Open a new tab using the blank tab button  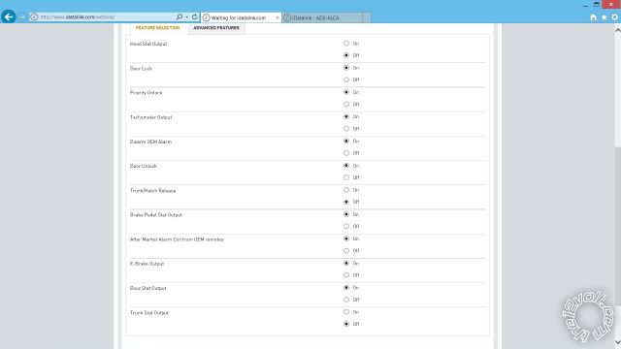click(367, 17)
